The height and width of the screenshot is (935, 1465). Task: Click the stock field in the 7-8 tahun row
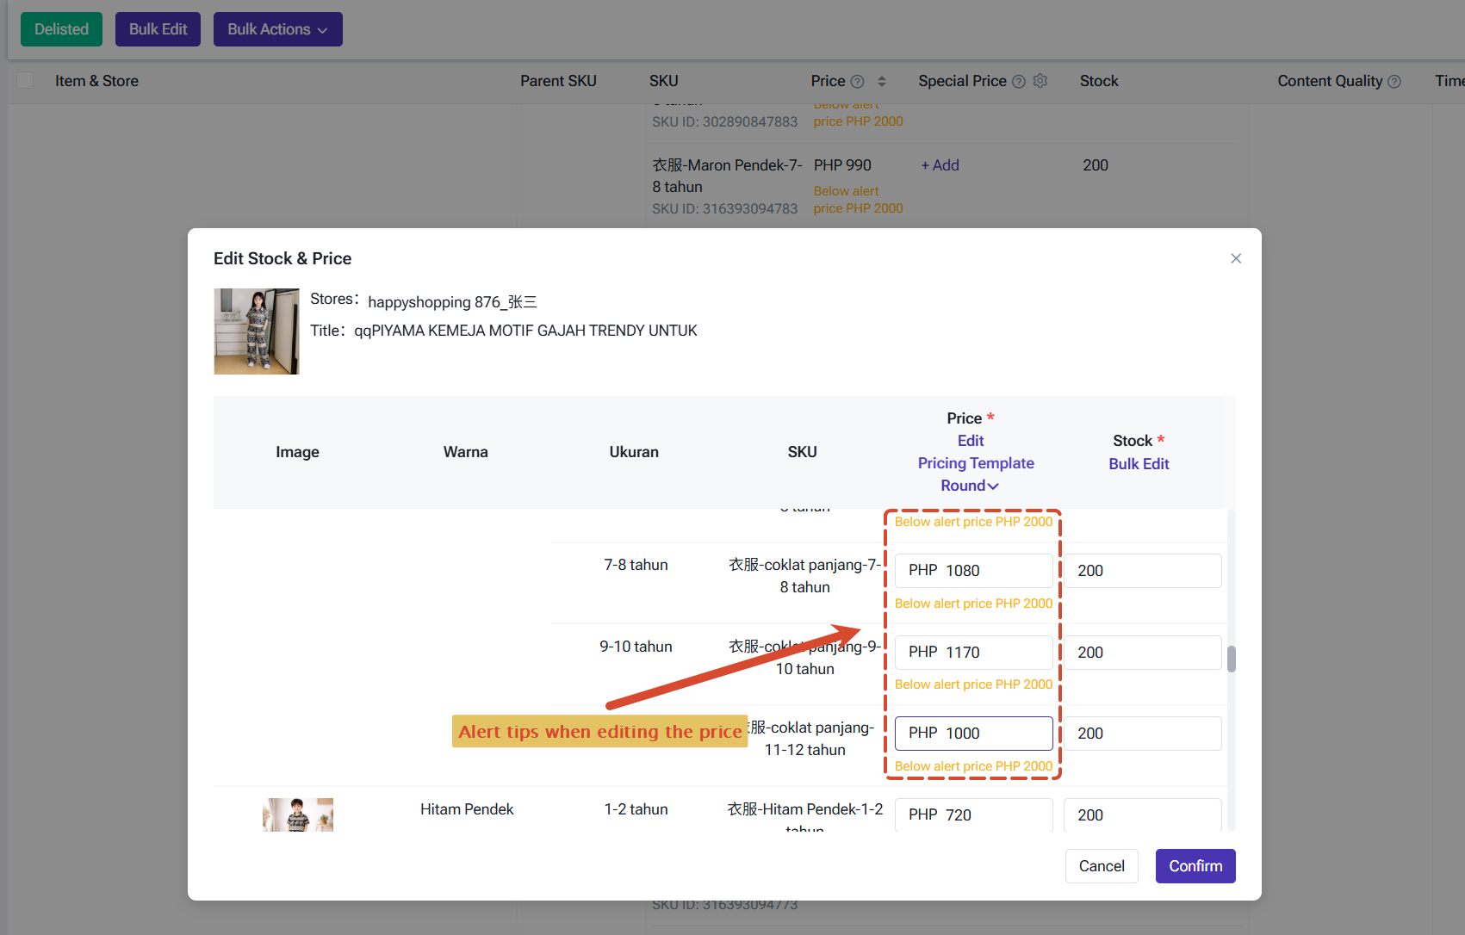click(x=1143, y=571)
